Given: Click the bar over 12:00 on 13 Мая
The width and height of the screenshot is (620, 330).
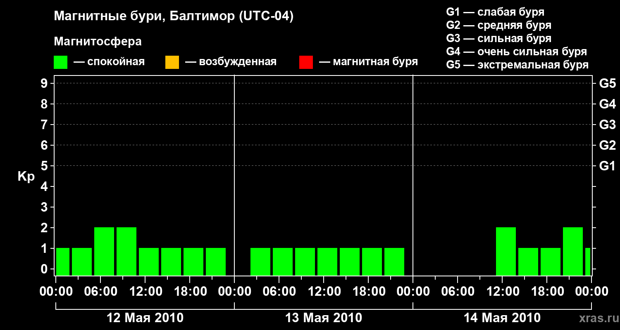Looking at the screenshot, I should point(327,262).
